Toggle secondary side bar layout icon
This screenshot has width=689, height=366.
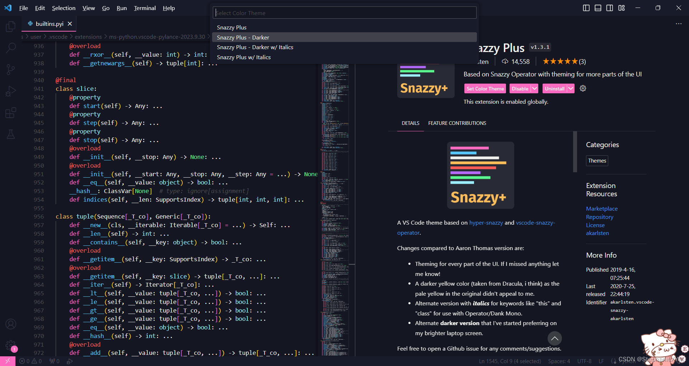(610, 8)
